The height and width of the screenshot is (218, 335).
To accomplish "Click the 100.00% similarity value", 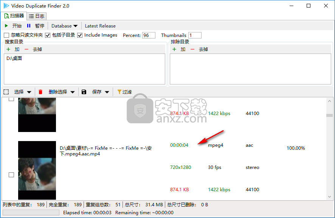I will (x=296, y=148).
